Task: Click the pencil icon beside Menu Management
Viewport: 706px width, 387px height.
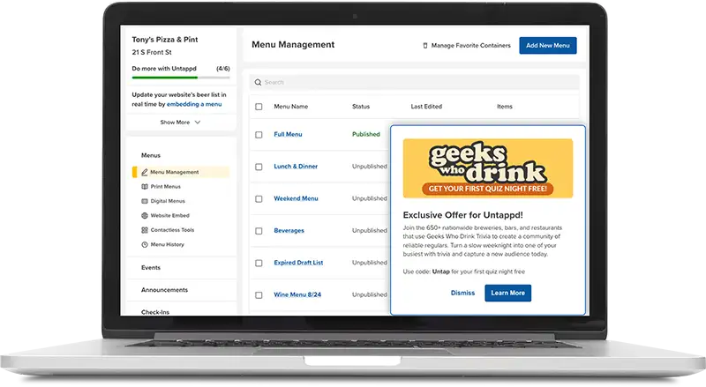Action: pyautogui.click(x=145, y=173)
